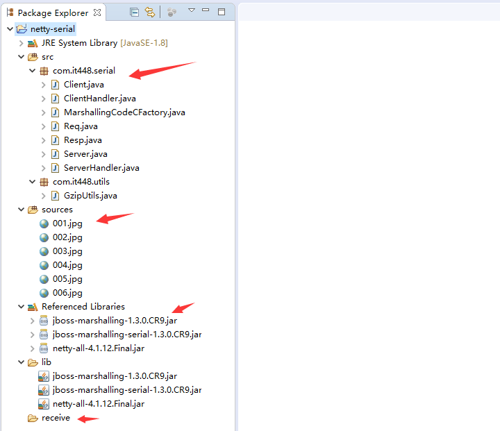500x431 pixels.
Task: Click the netty-serial project icon
Action: pyautogui.click(x=22, y=29)
